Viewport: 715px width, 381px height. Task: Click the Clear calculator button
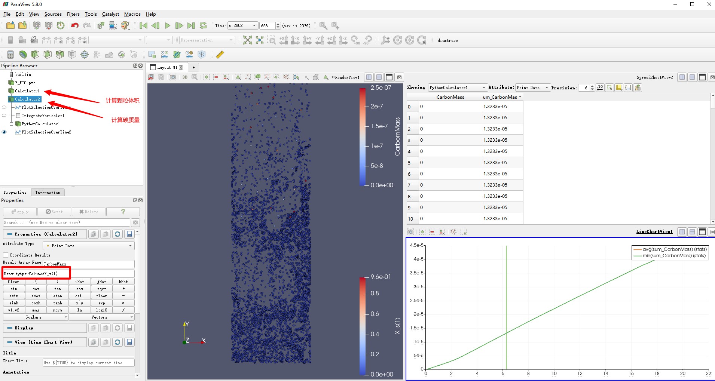(14, 282)
